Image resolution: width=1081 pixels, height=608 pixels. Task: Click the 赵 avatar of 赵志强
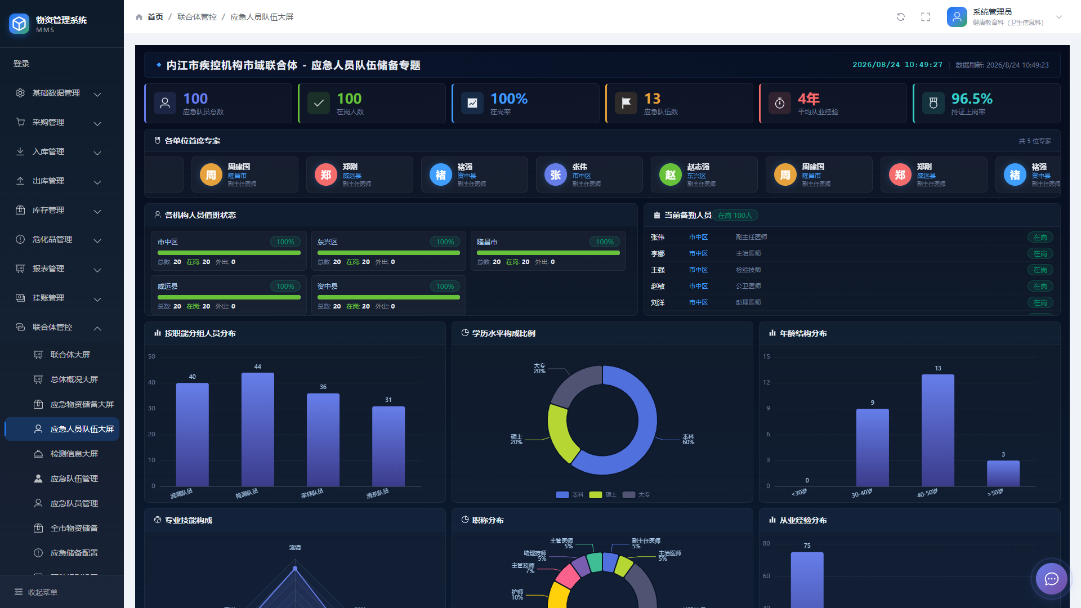point(671,175)
